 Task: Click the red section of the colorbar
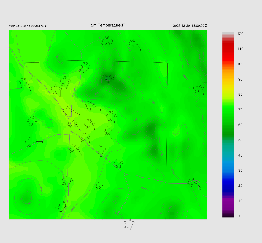point(228,51)
